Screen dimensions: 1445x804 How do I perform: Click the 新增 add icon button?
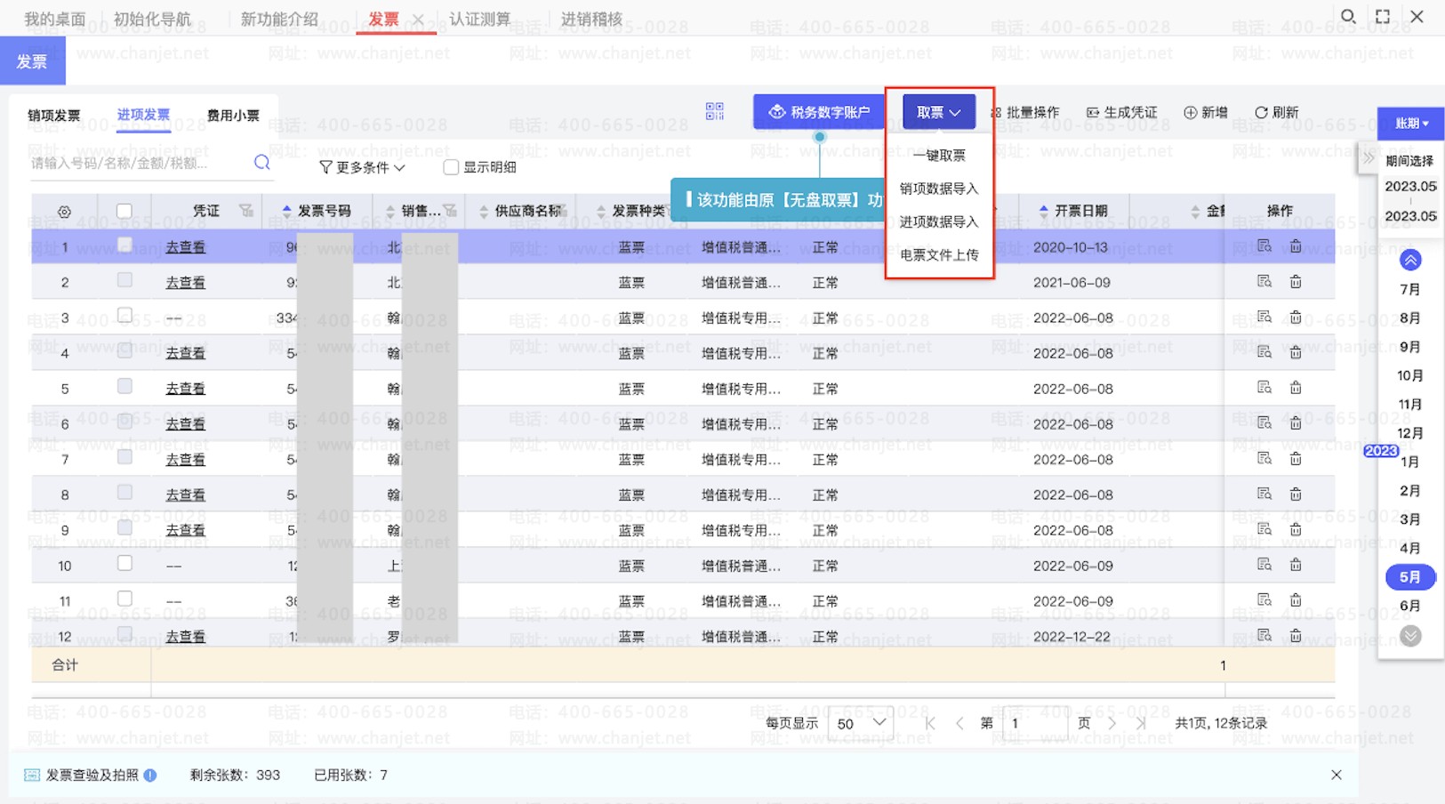click(1205, 112)
